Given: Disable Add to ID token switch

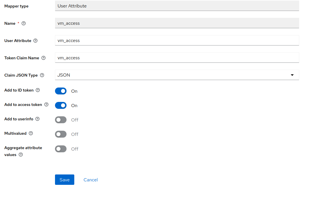Looking at the screenshot, I should [61, 91].
